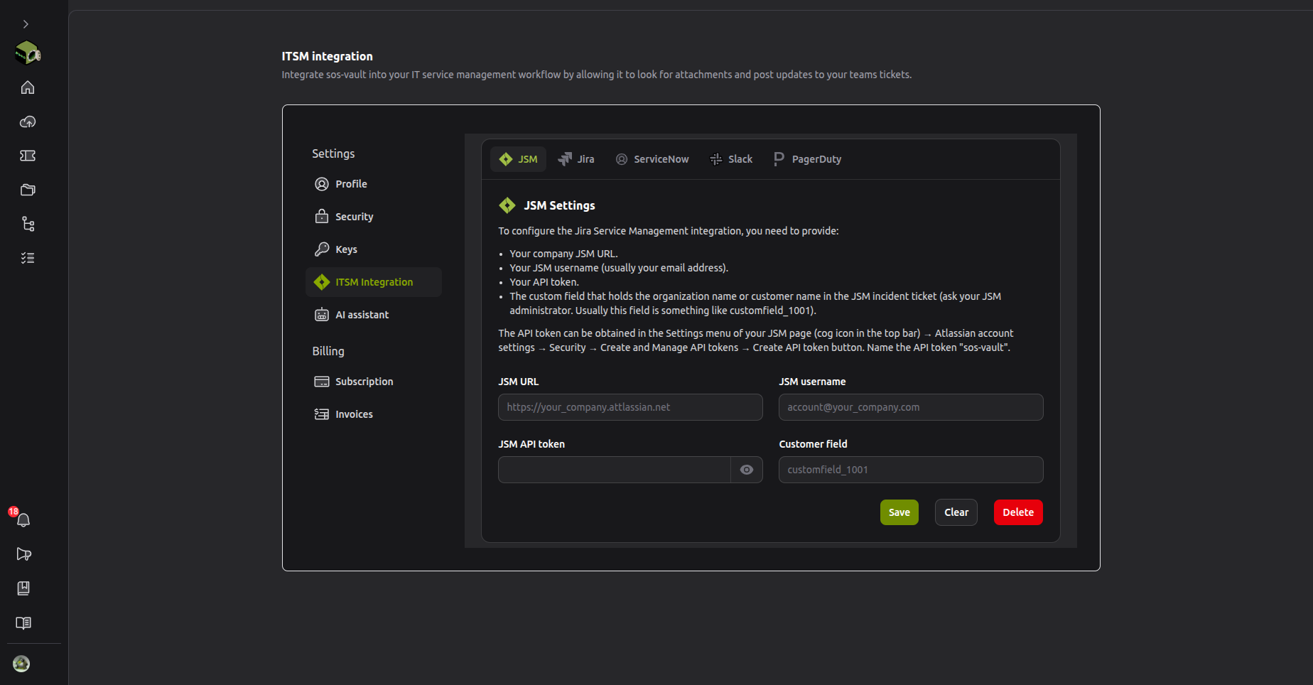
Task: Open the folders sidebar icon
Action: pyautogui.click(x=28, y=190)
